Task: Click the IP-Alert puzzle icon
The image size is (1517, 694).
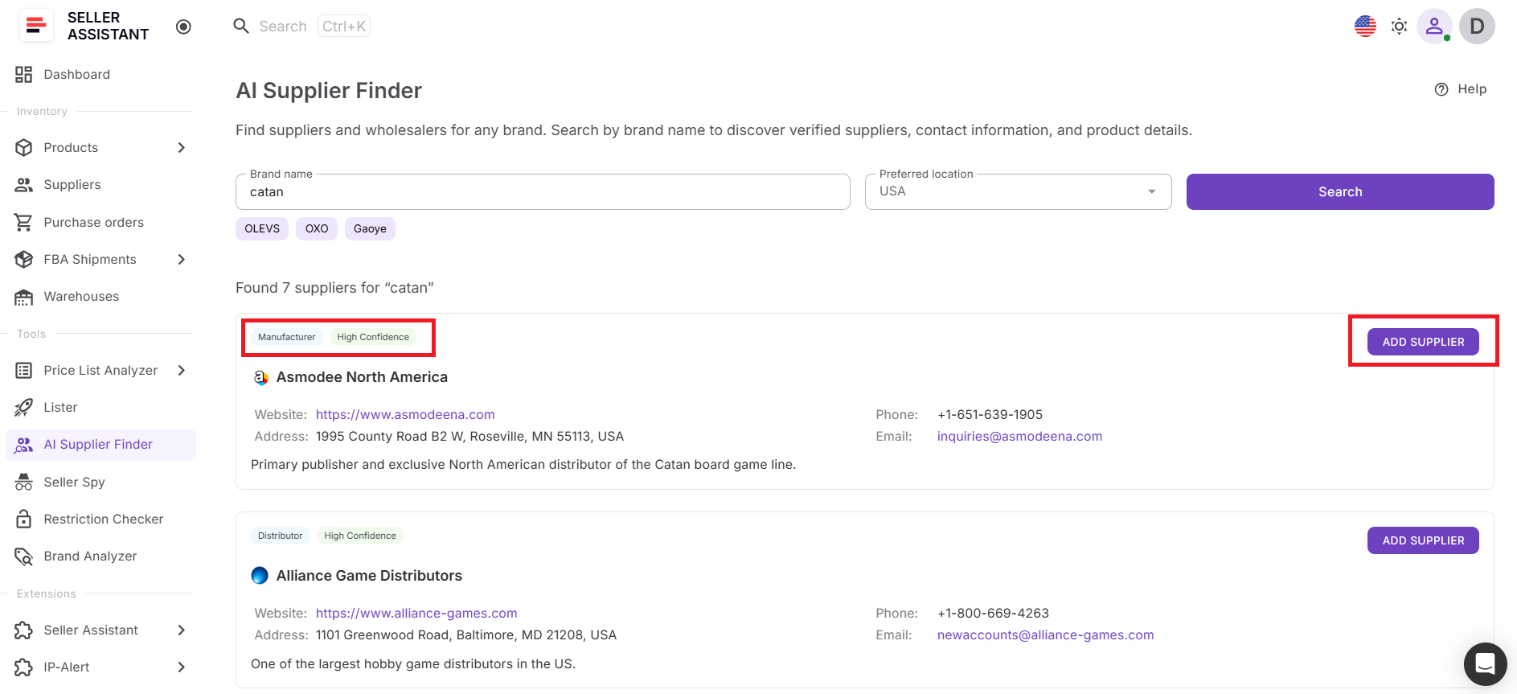Action: pos(24,667)
